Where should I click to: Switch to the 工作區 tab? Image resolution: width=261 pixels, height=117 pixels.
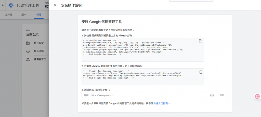click(9, 15)
